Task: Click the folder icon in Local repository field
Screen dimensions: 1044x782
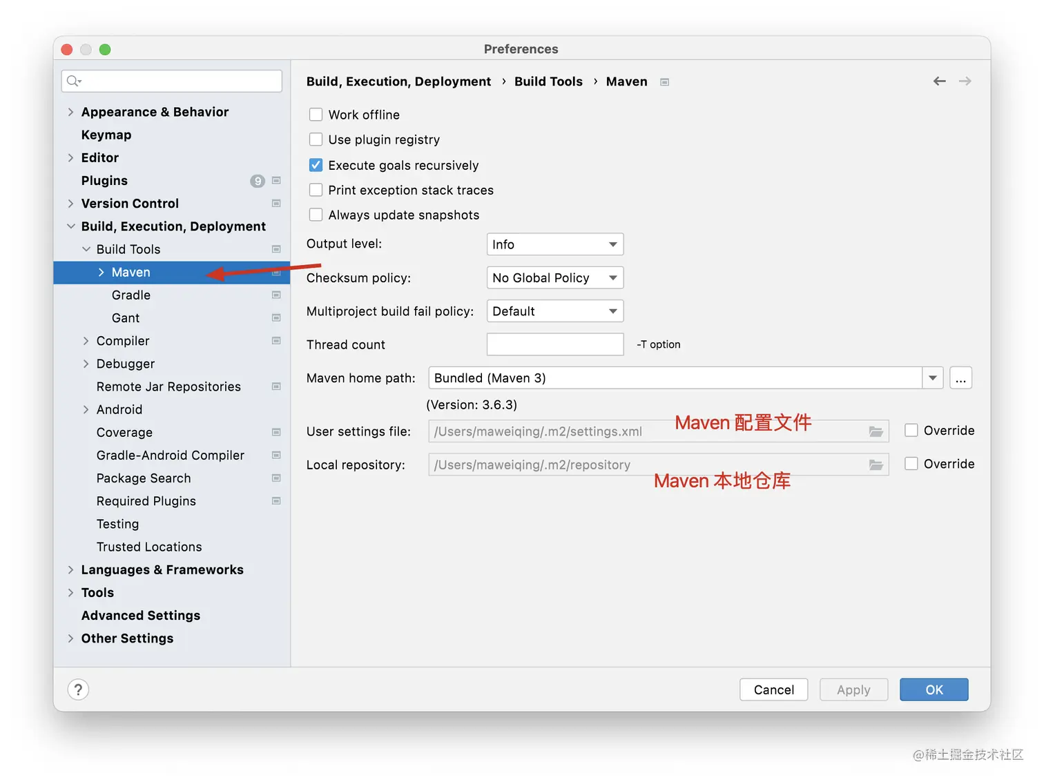Action: [x=876, y=465]
